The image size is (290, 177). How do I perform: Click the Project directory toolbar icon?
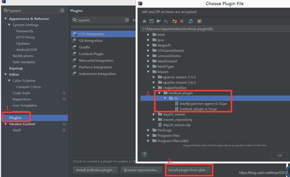(x=158, y=21)
